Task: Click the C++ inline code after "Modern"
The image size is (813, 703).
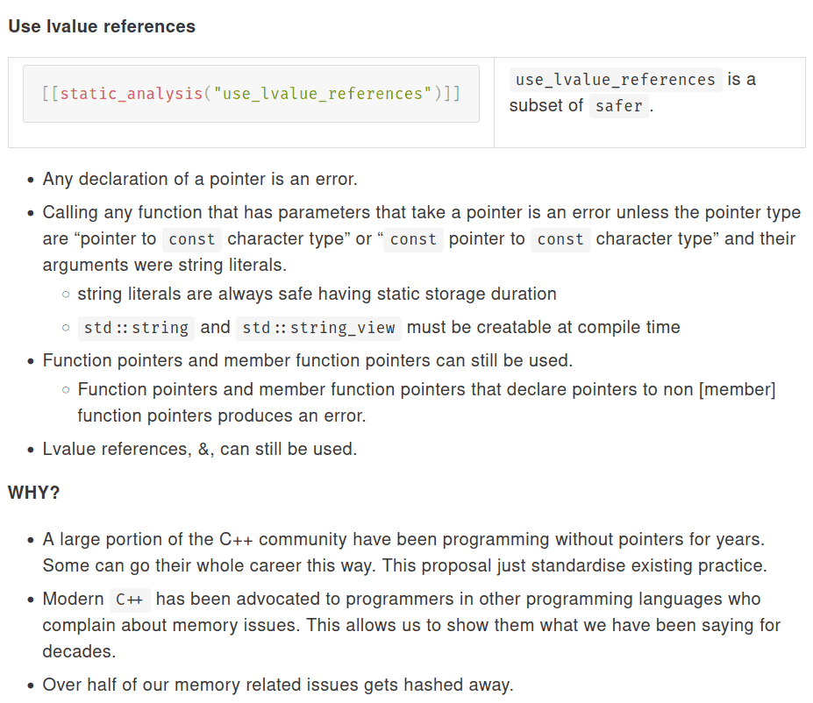Action: click(x=131, y=600)
